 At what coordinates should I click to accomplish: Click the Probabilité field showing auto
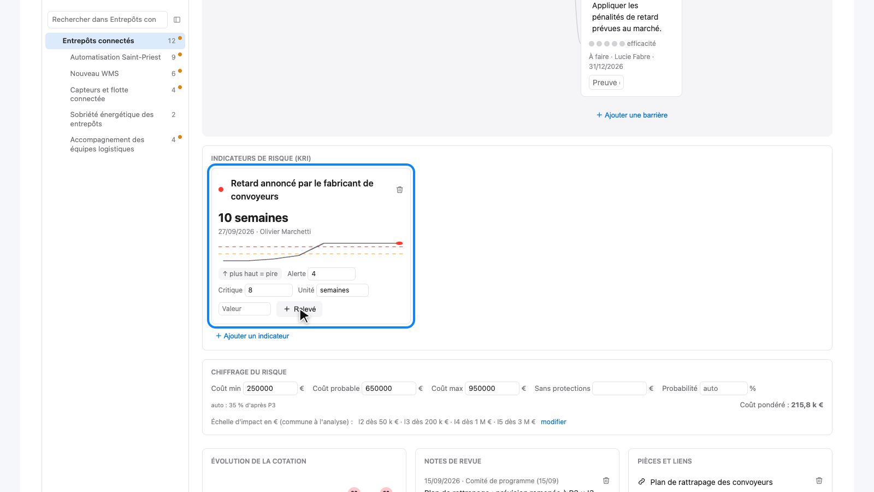[x=723, y=389]
